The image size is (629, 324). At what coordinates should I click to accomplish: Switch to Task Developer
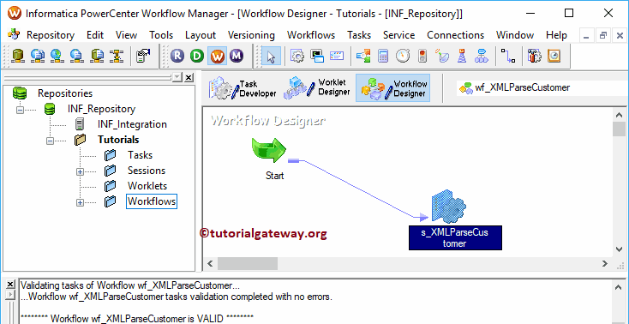pyautogui.click(x=243, y=88)
